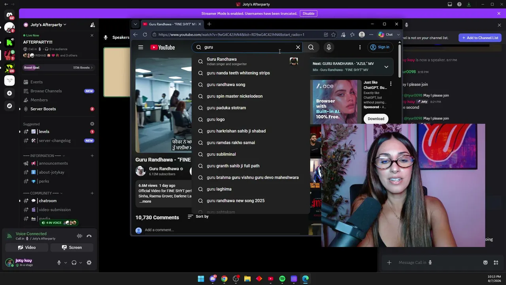The width and height of the screenshot is (506, 285).
Task: Open File Explorer from taskbar
Action: tap(247, 279)
